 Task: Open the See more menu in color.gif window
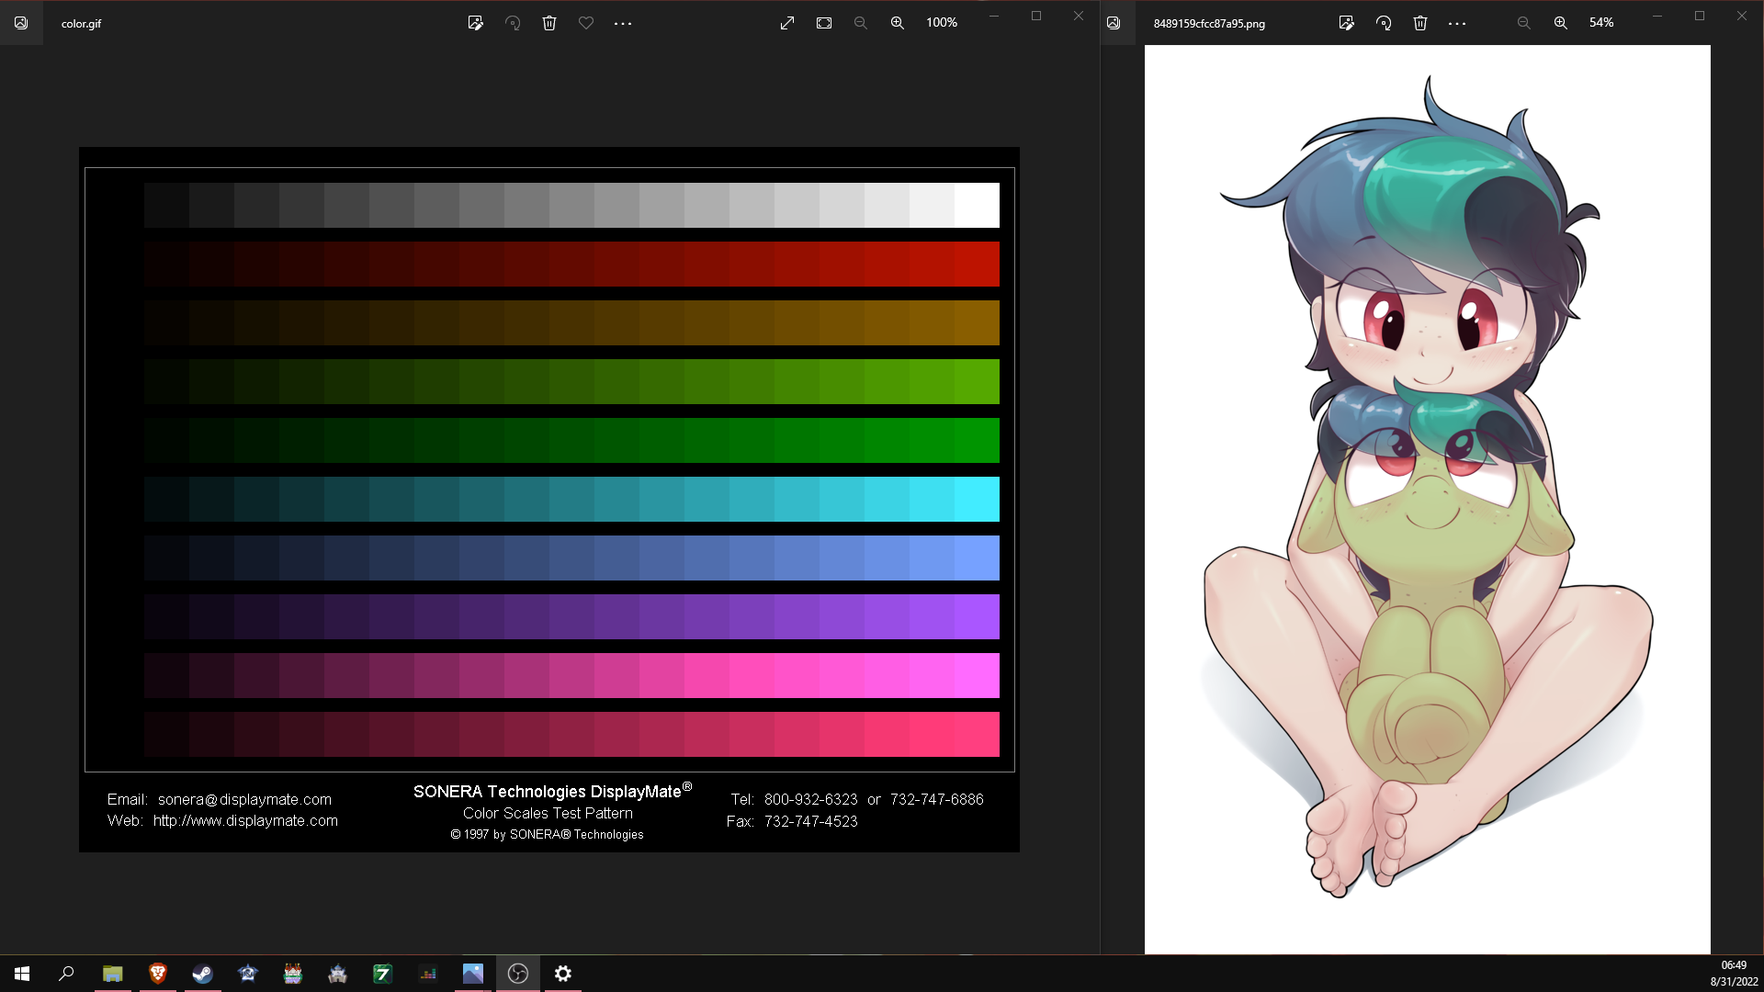point(623,23)
